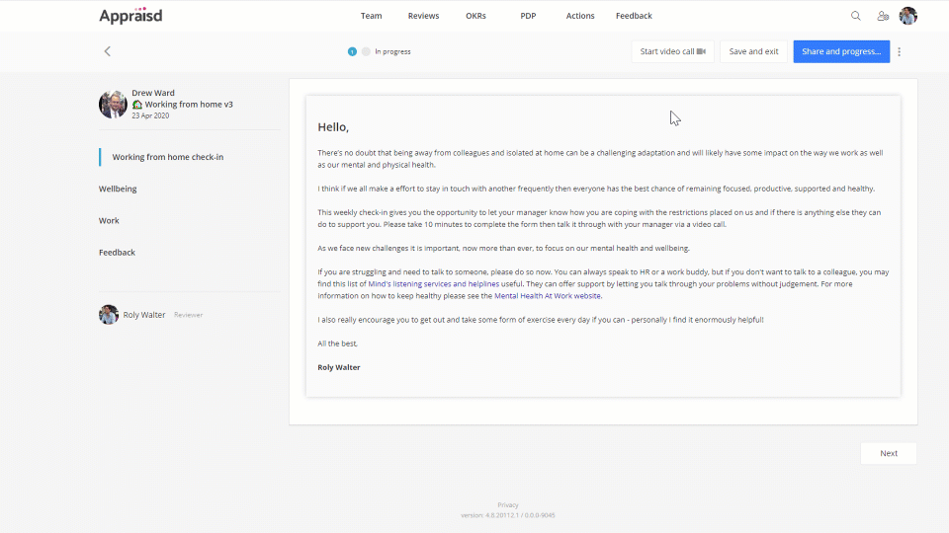
Task: Start a video call
Action: click(x=672, y=51)
